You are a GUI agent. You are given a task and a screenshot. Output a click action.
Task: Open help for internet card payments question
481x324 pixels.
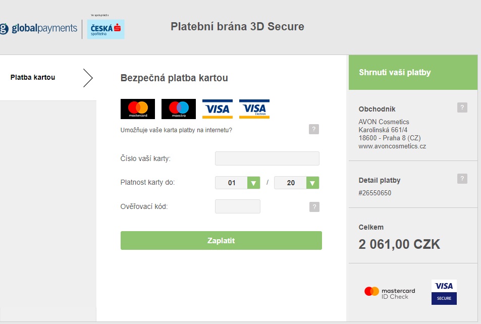tap(314, 129)
